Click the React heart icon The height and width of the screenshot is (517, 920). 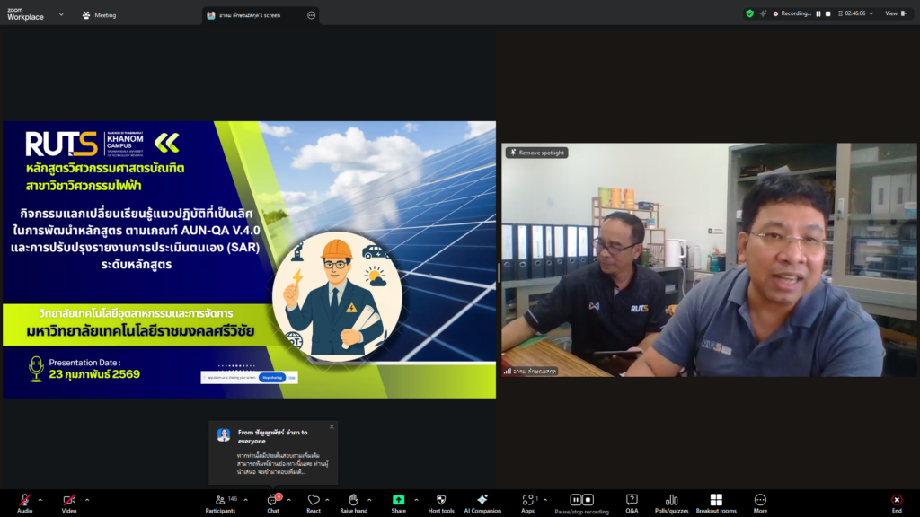click(x=314, y=500)
